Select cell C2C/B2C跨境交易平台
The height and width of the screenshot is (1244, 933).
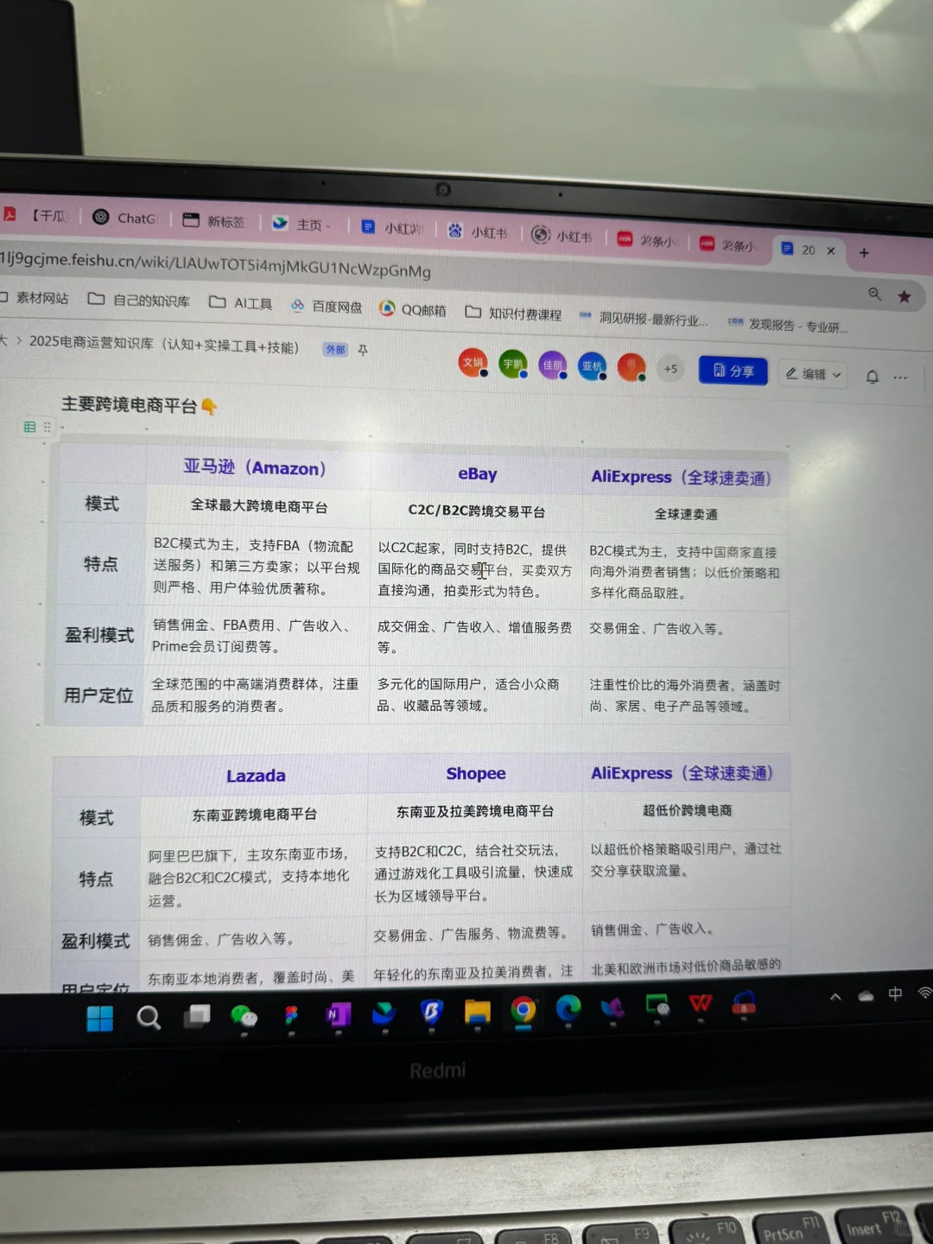(x=477, y=511)
